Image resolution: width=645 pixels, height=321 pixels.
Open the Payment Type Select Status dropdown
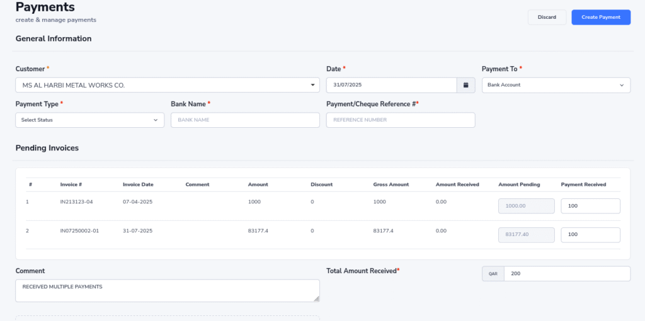click(89, 120)
